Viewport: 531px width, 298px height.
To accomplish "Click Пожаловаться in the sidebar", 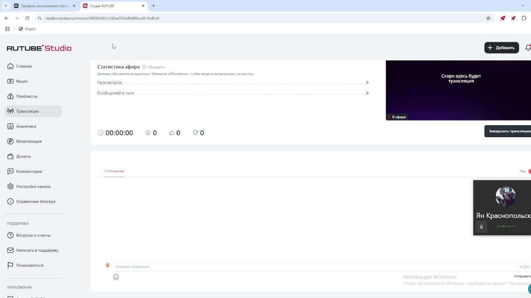I will coord(29,265).
